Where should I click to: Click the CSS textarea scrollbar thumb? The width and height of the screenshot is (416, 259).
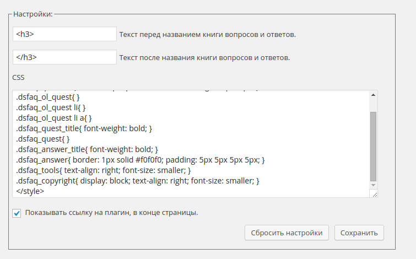click(x=373, y=146)
